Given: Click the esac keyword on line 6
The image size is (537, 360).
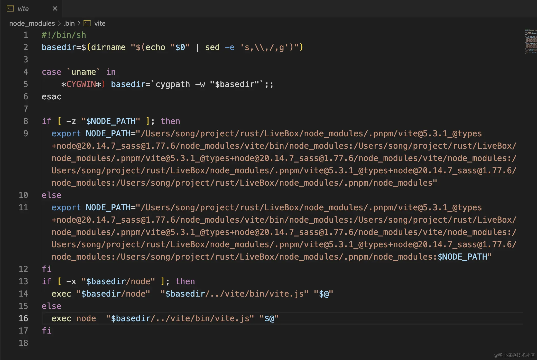Looking at the screenshot, I should (51, 97).
